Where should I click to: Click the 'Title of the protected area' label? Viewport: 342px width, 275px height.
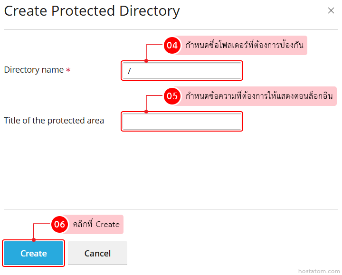point(54,121)
